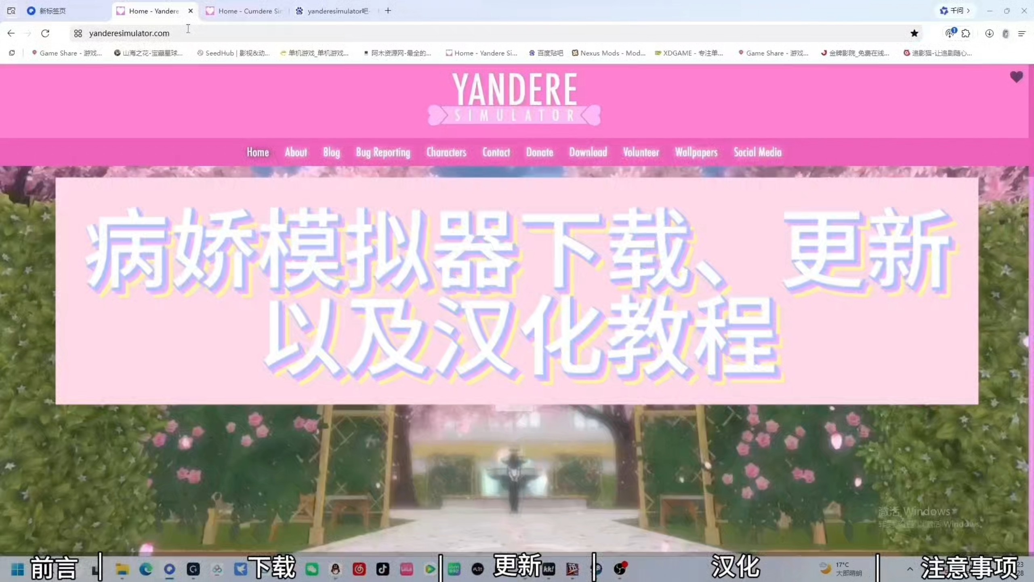This screenshot has height=582, width=1034.
Task: Open NetEase Cloud Music taskbar icon
Action: tap(359, 569)
